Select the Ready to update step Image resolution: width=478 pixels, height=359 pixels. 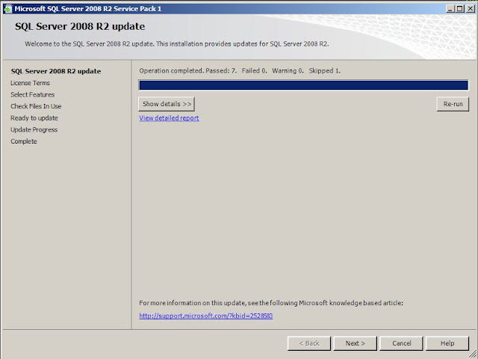34,118
